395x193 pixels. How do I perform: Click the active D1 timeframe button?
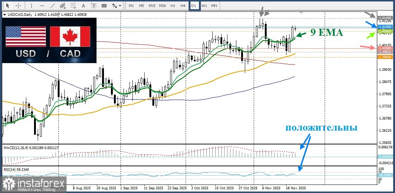click(194, 6)
